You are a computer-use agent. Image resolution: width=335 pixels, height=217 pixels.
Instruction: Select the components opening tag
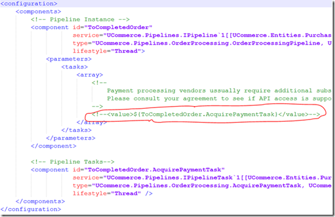(x=39, y=11)
